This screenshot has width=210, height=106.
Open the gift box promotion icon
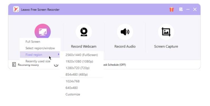point(172,10)
